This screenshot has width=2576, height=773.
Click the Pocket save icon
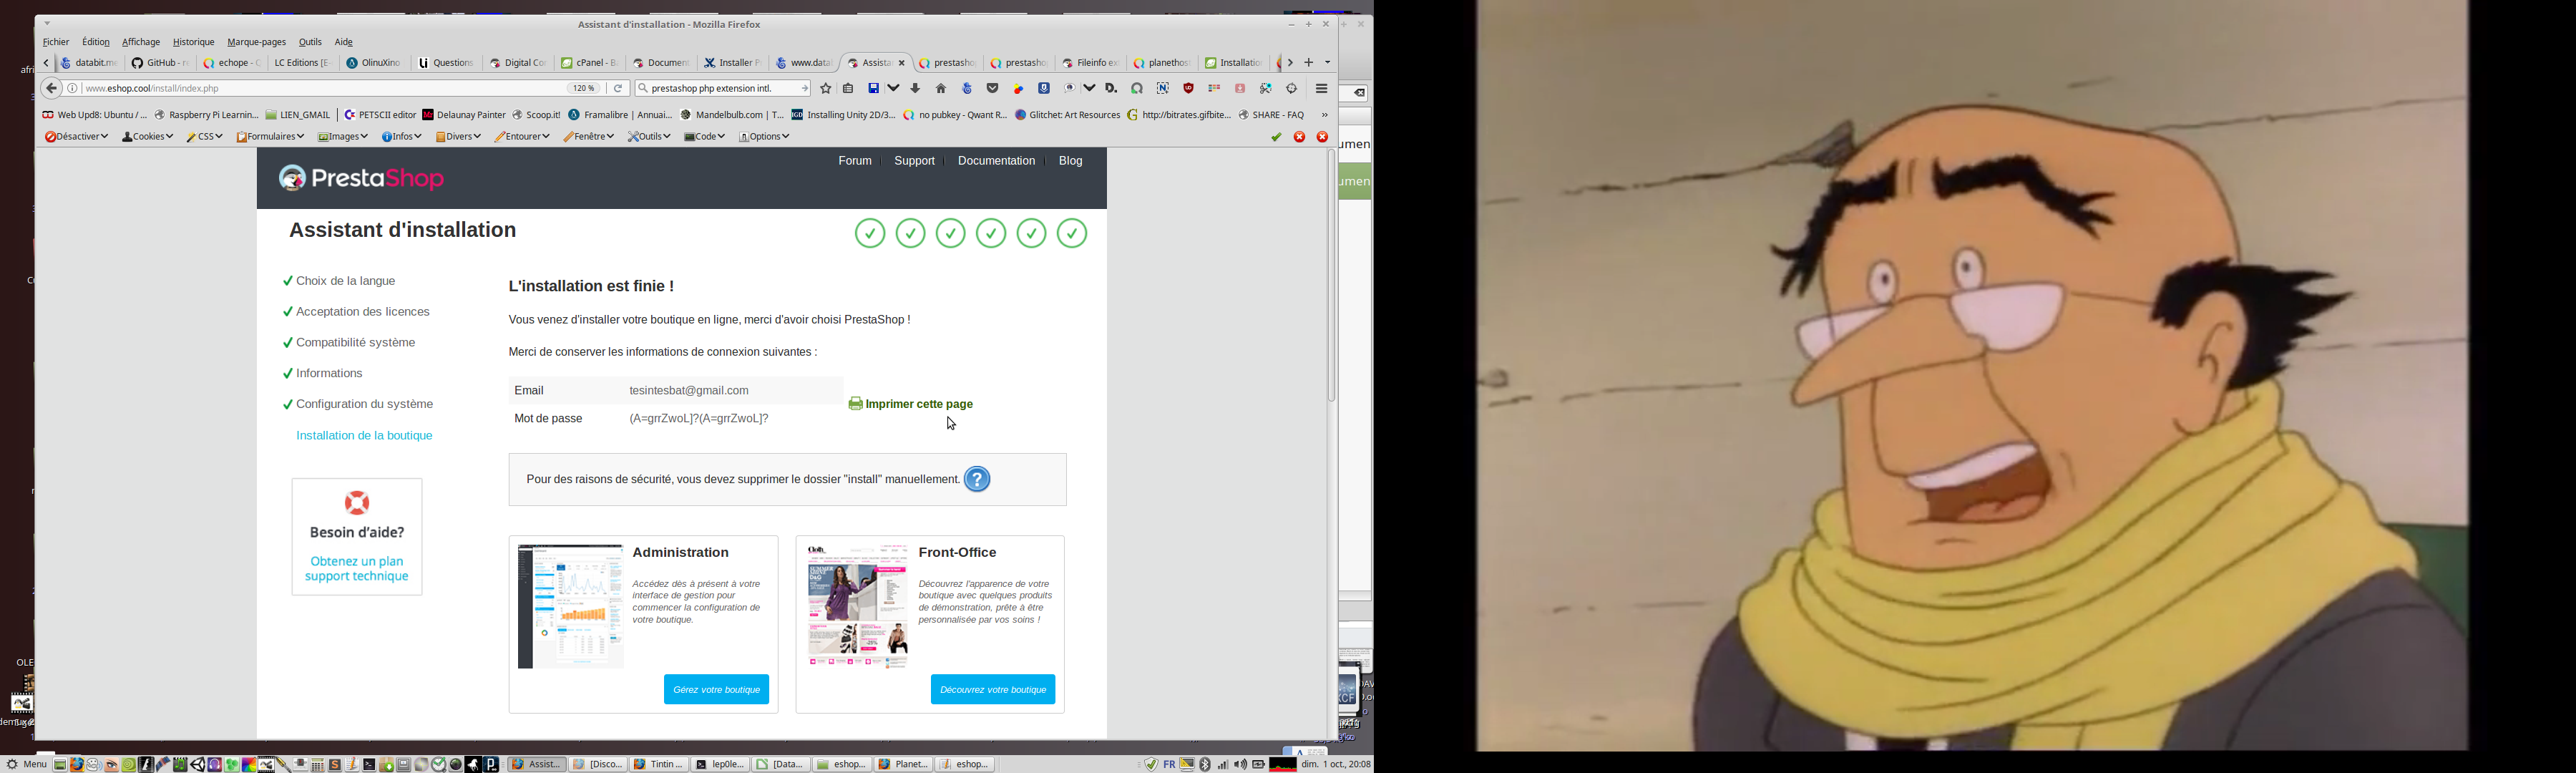[993, 89]
